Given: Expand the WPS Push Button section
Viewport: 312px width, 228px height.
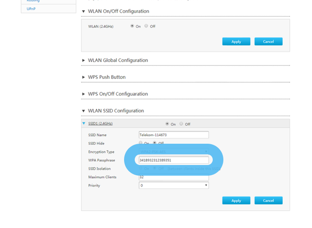Looking at the screenshot, I should point(83,77).
